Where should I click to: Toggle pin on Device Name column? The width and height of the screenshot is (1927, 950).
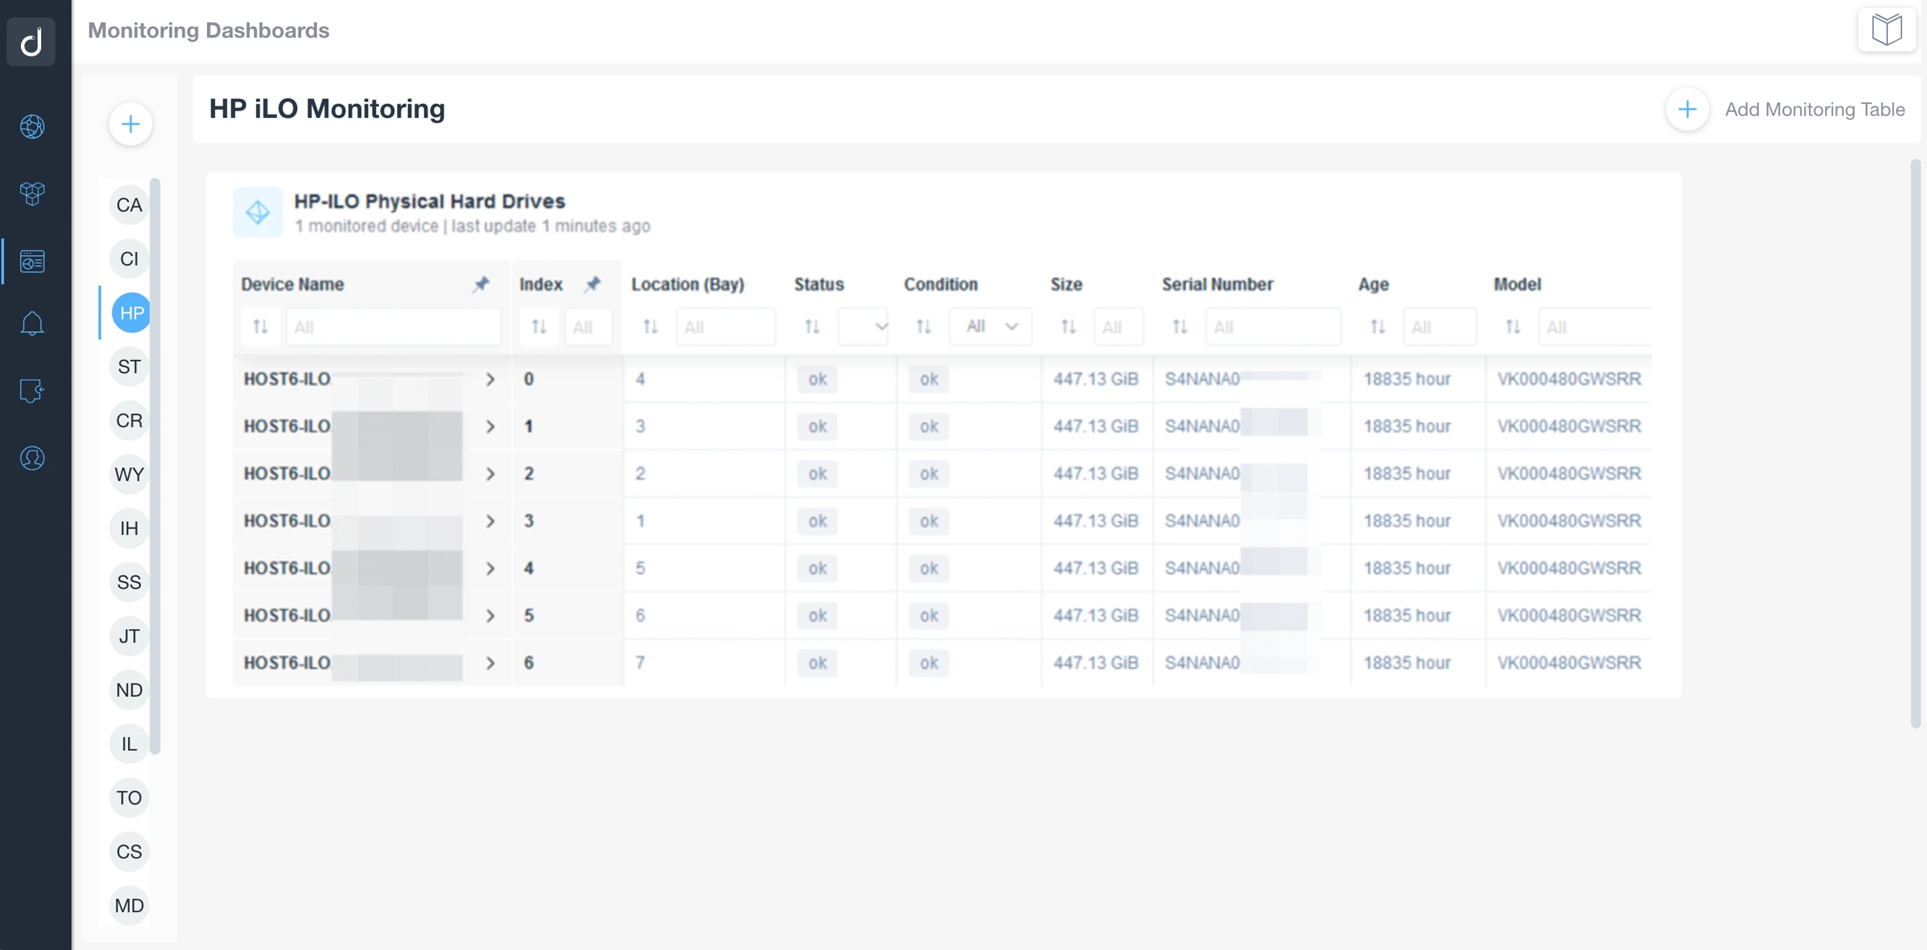pyautogui.click(x=481, y=284)
